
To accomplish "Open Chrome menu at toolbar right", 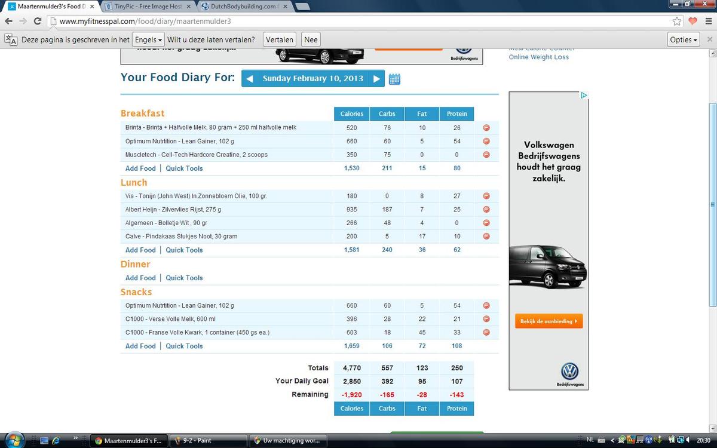I will [x=707, y=21].
